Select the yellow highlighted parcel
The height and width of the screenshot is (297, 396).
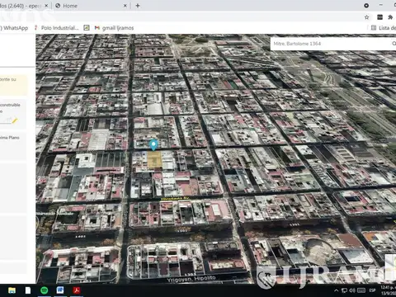(x=154, y=160)
